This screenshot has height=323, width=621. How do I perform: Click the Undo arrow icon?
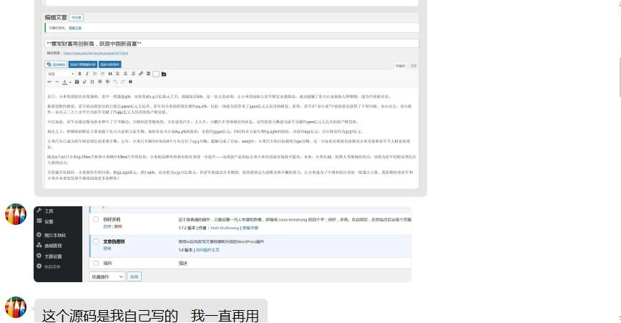pos(115,82)
